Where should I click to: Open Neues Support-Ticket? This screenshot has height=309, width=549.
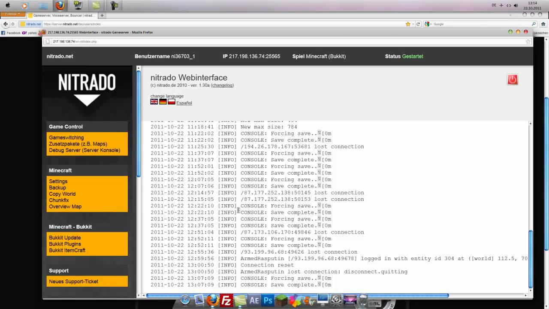tap(73, 282)
